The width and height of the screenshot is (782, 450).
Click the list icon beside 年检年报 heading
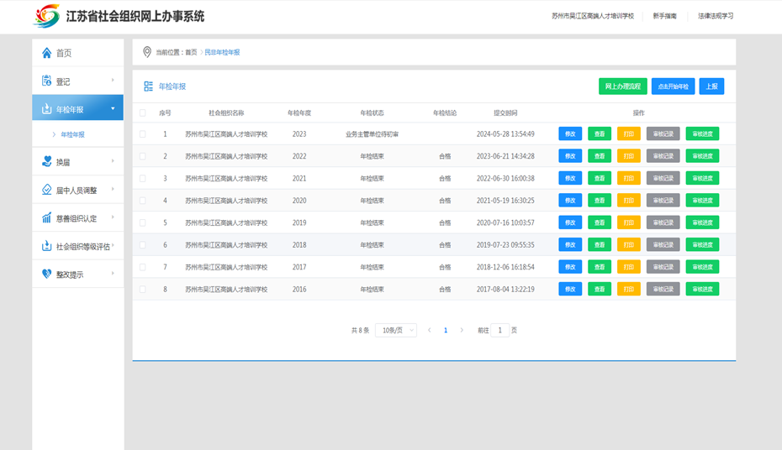(x=148, y=86)
